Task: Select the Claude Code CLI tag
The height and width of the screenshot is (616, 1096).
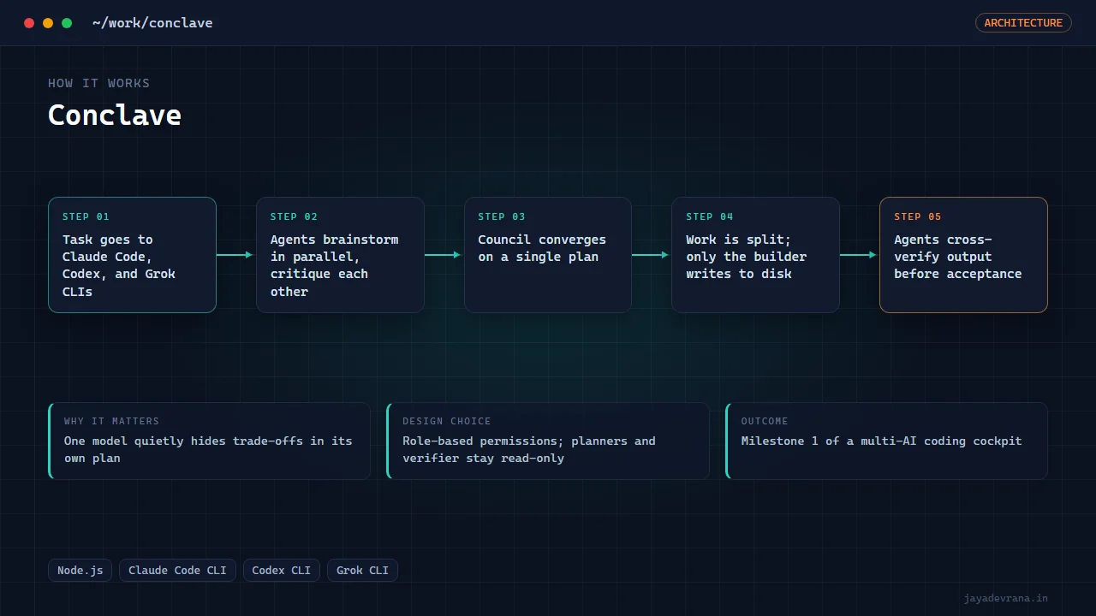Action: [x=177, y=571]
